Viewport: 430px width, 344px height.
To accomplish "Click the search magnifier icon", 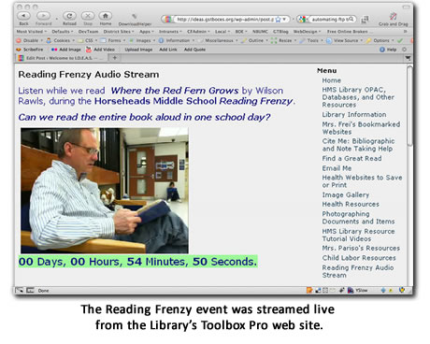I will point(351,20).
